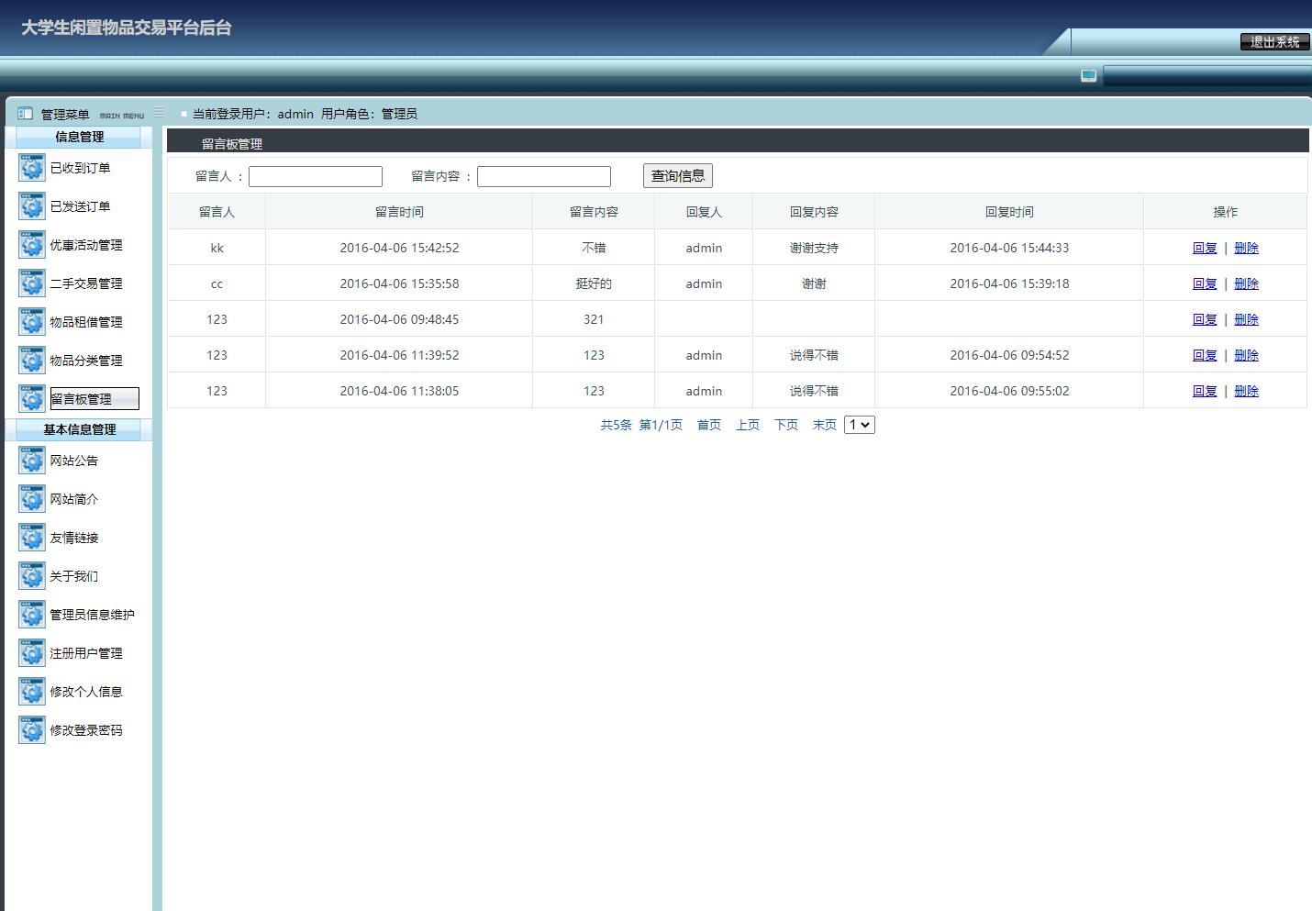
Task: Click the 网站公告 gear icon
Action: [32, 461]
